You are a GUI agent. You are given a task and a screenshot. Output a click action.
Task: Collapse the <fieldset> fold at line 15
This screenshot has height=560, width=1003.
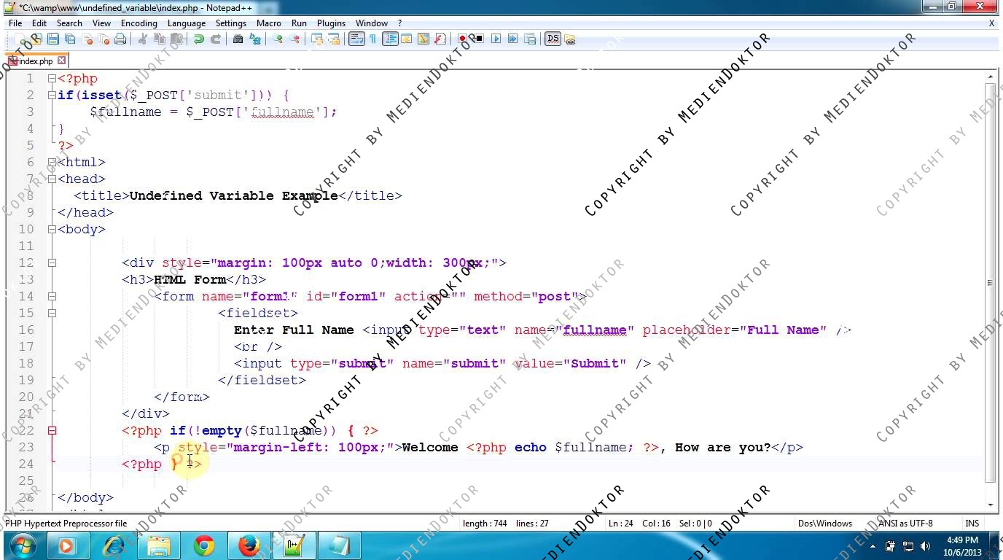pos(52,313)
